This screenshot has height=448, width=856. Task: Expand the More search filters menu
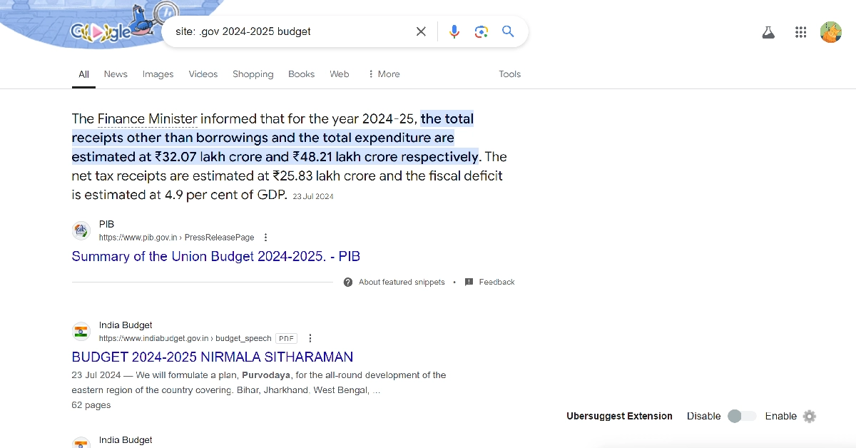(384, 74)
